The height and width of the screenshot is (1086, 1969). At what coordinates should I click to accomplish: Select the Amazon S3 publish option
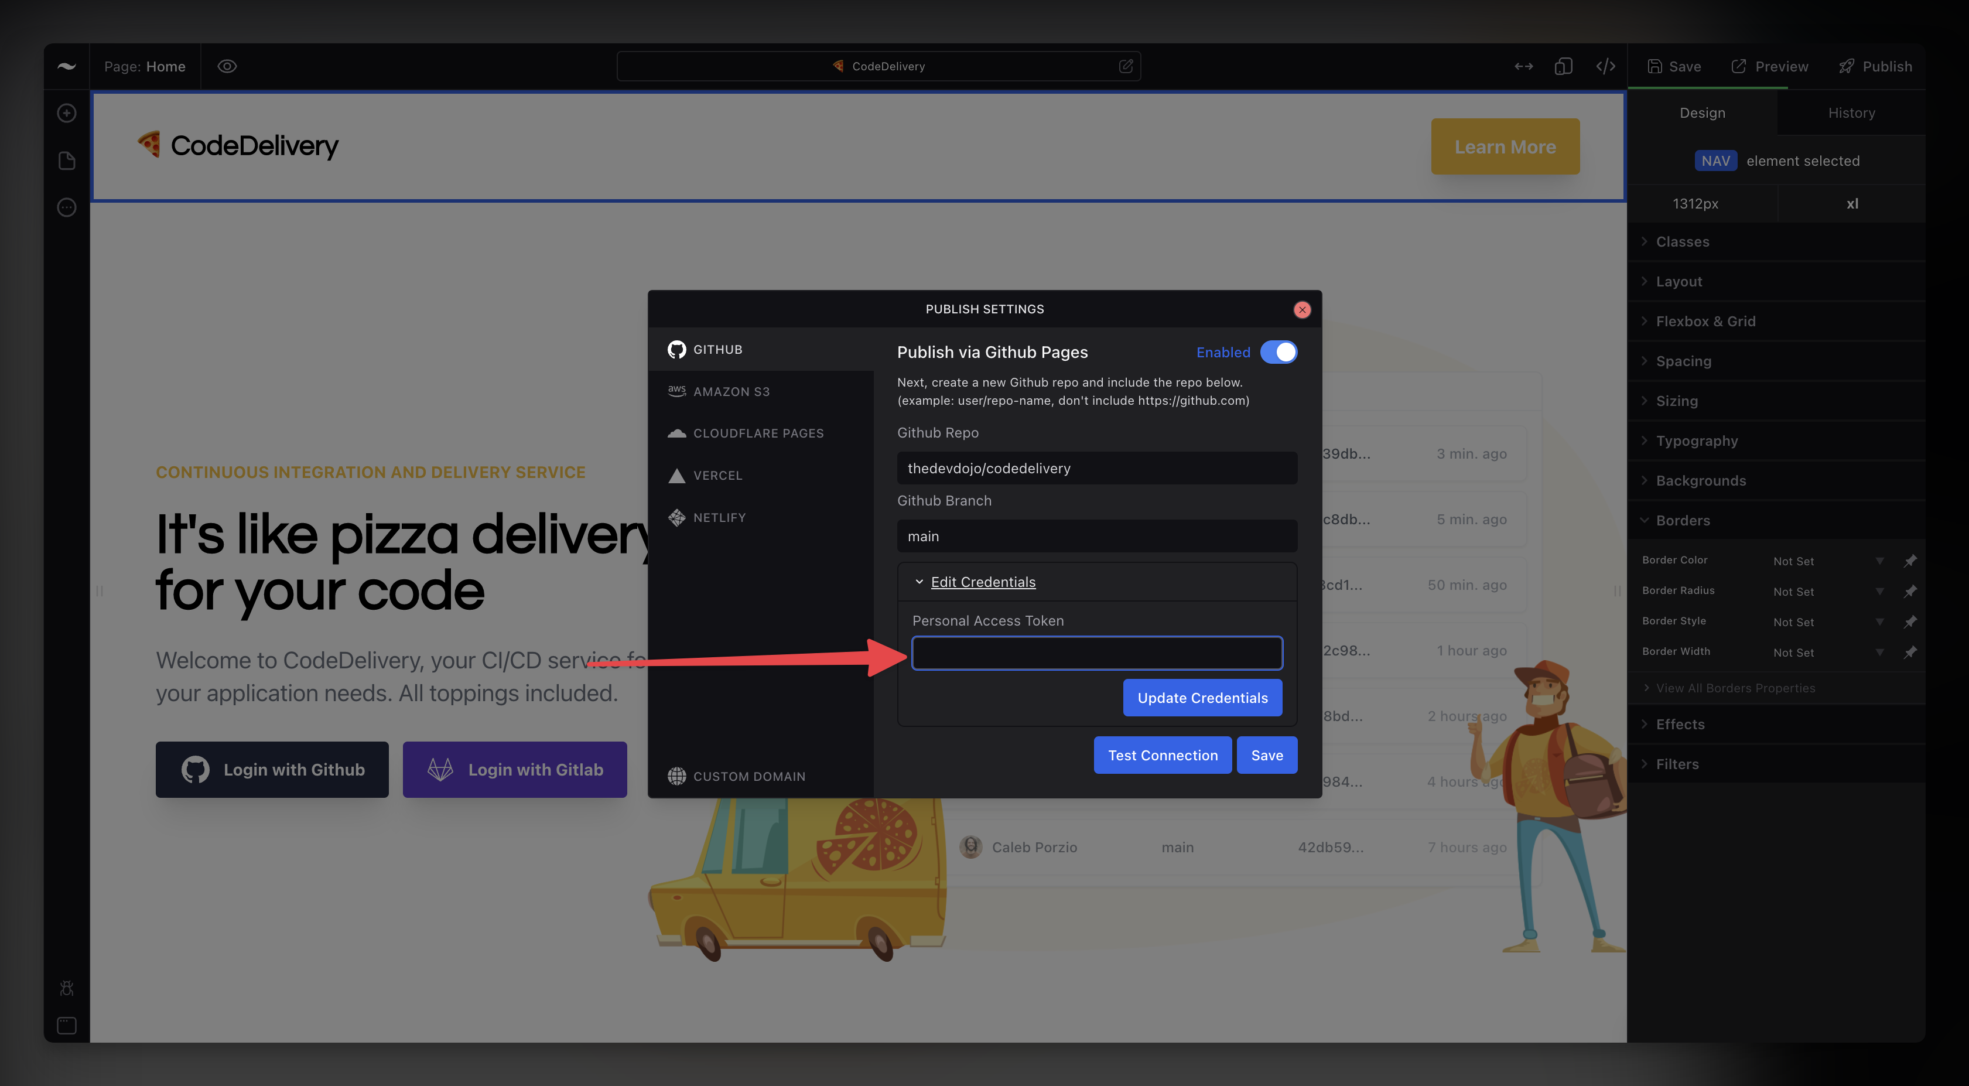761,391
